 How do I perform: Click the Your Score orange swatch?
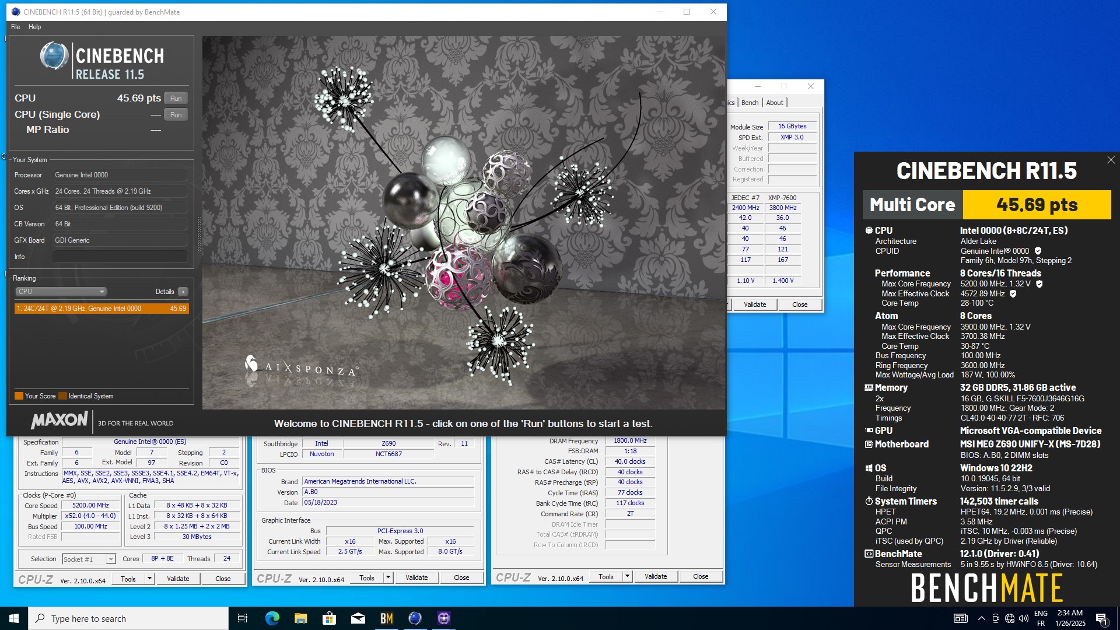(x=19, y=396)
